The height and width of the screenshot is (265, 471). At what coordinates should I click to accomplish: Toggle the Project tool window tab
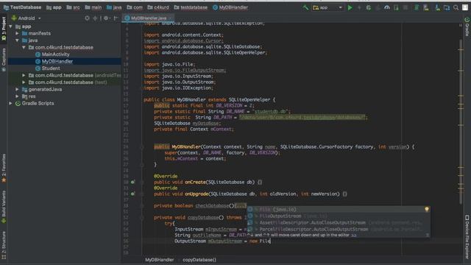(x=4, y=29)
